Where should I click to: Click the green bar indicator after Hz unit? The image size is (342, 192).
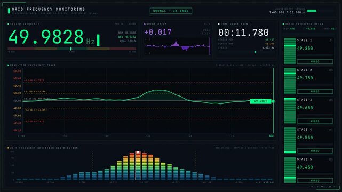click(98, 40)
